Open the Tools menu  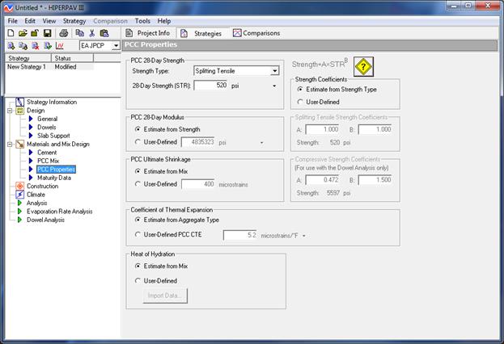tap(142, 21)
